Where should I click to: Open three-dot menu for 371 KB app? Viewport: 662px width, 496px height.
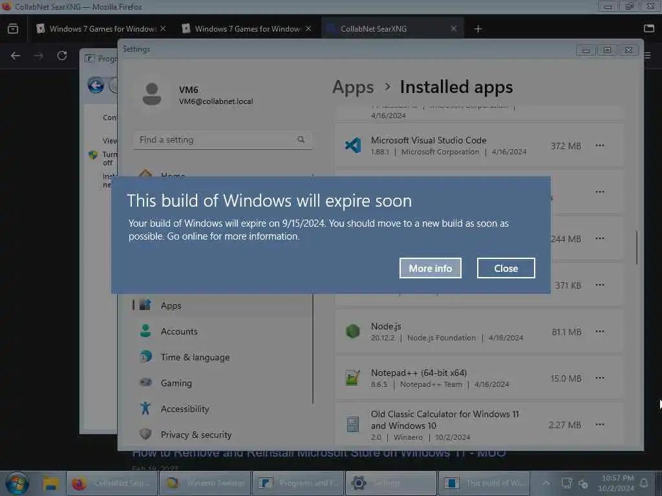[599, 285]
